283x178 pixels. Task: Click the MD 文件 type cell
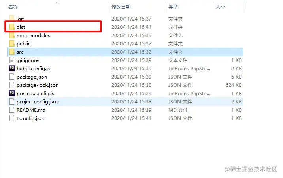click(x=178, y=110)
